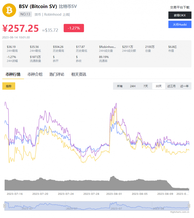Image resolution: width=194 pixels, height=218 pixels.
Task: Click the $35.56 24H最低 value
Action: pyautogui.click(x=34, y=47)
